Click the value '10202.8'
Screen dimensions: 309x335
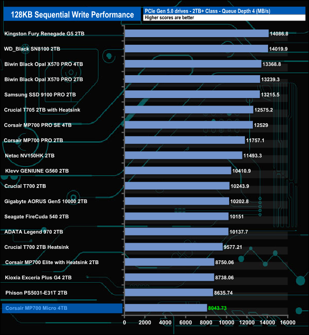pyautogui.click(x=240, y=201)
